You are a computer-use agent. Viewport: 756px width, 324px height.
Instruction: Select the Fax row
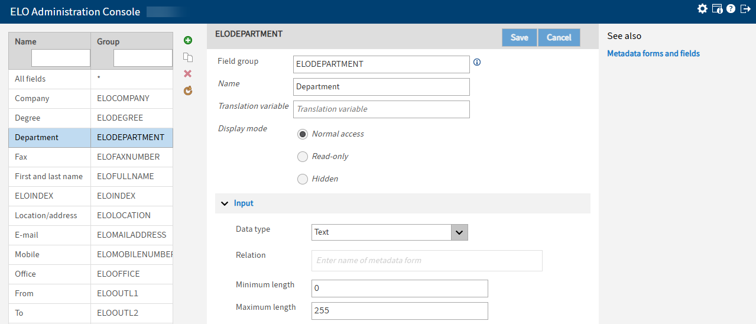pos(90,157)
